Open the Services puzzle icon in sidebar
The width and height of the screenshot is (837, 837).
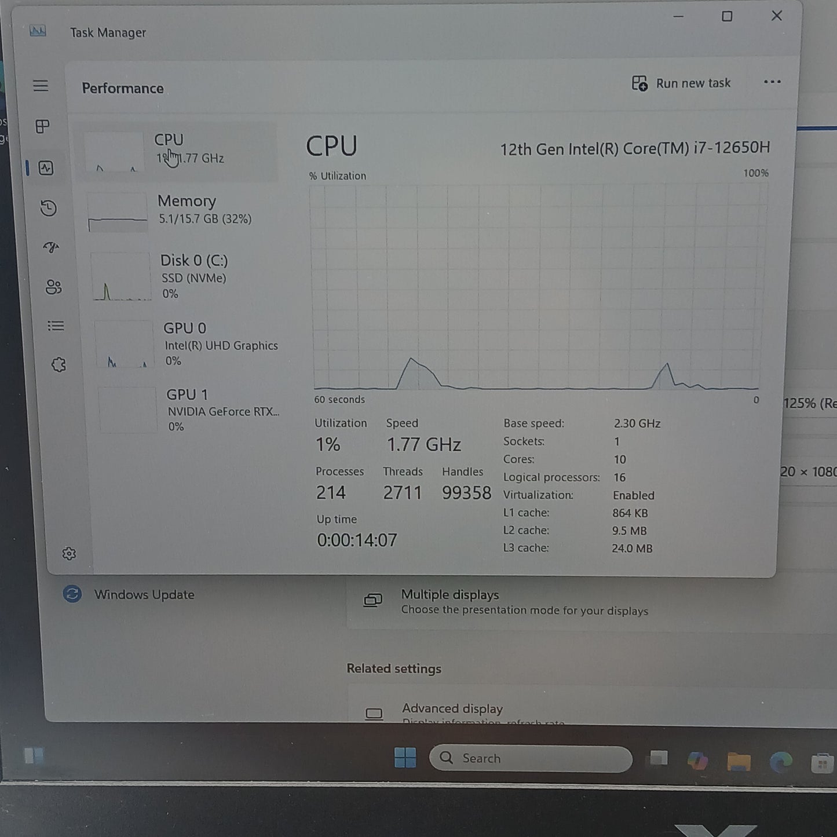click(59, 365)
